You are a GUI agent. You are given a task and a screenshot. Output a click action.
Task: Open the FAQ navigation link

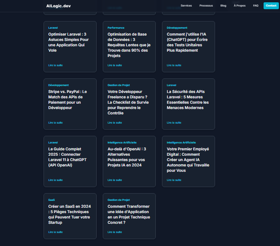[x=256, y=6]
